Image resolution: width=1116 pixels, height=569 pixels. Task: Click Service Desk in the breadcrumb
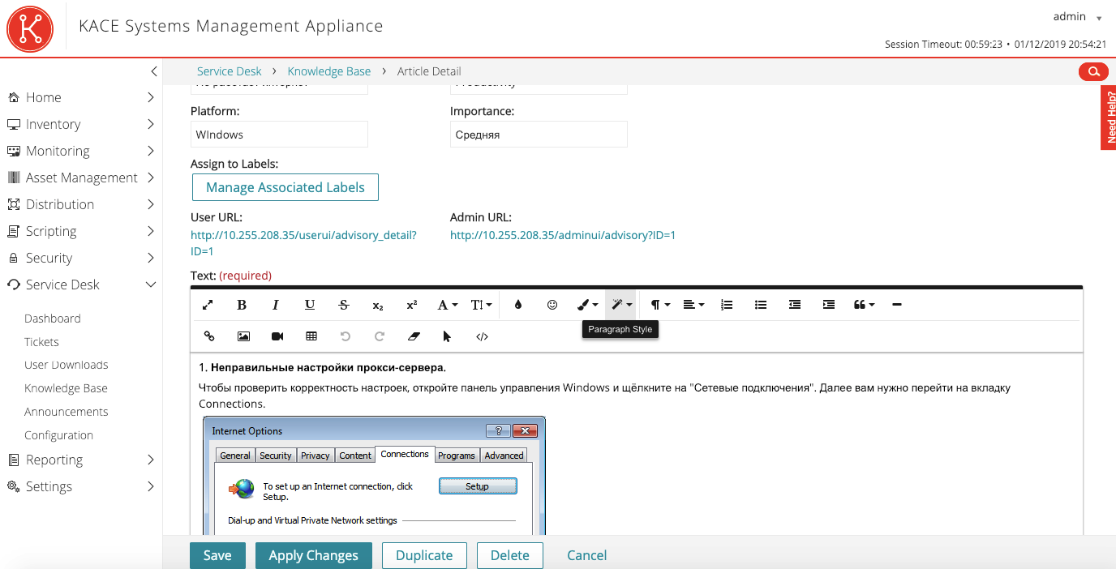point(230,71)
